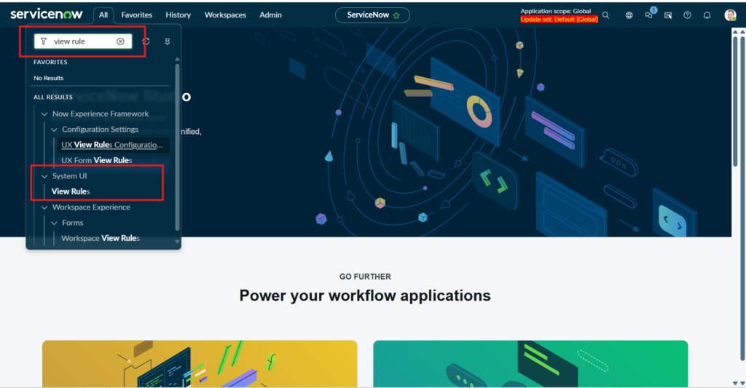Viewport: 746px width, 388px height.
Task: Click the global search magnifier icon
Action: pos(605,15)
